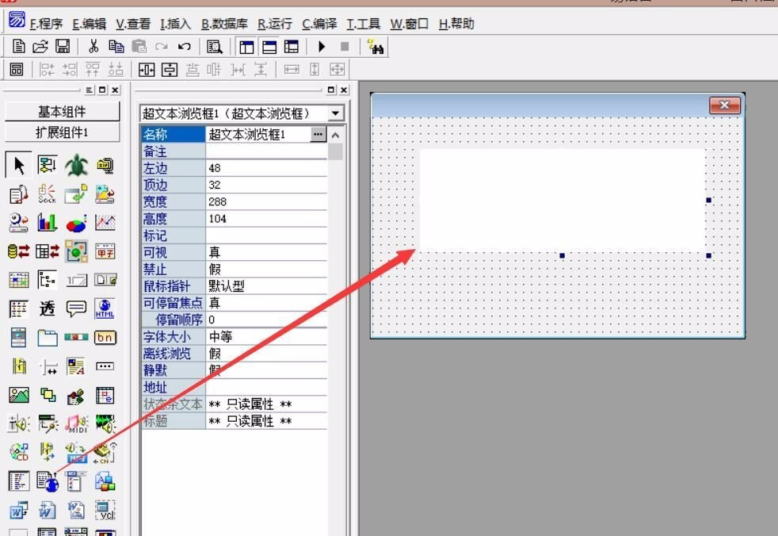This screenshot has height=536, width=778.
Task: Choose the 甲子 calendar component icon
Action: 105,251
